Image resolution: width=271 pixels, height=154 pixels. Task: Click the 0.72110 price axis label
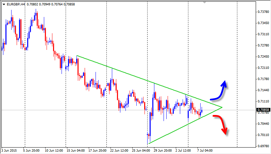264,68
